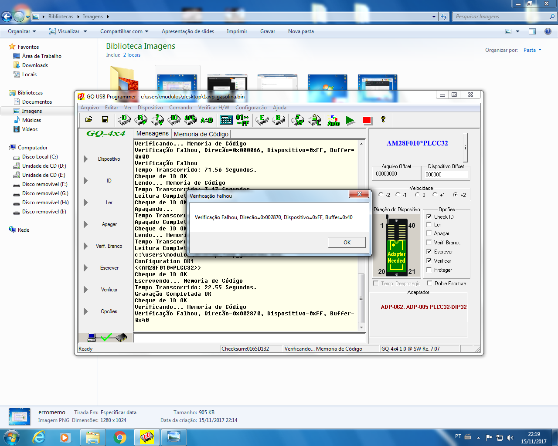558x446 pixels.
Task: Click the open file folder icon
Action: pos(88,119)
